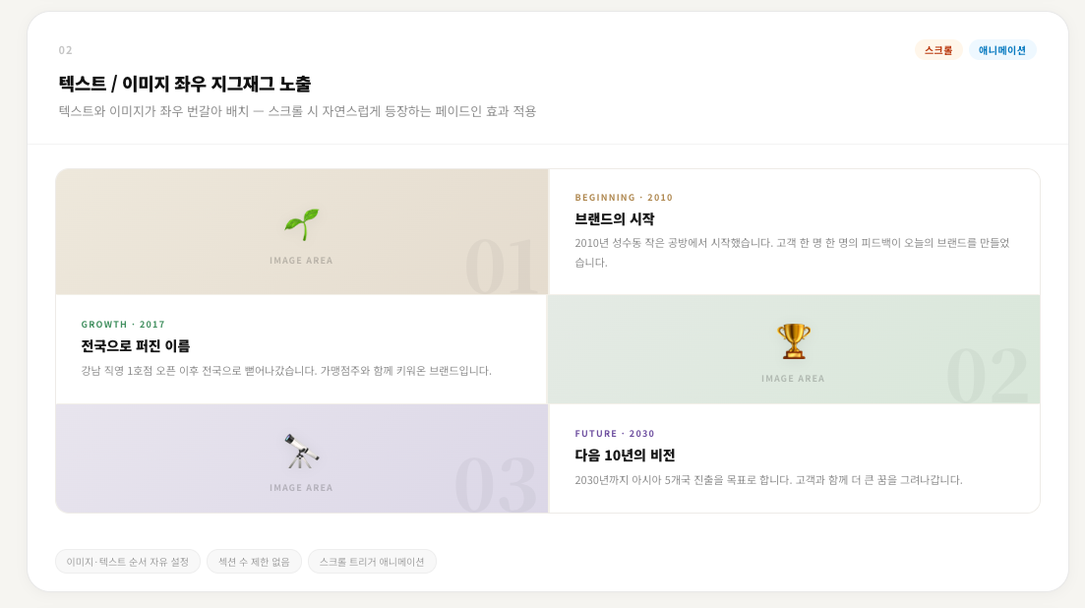Image resolution: width=1085 pixels, height=608 pixels.
Task: Open the 다음 10년의 비전 heading
Action: [625, 456]
